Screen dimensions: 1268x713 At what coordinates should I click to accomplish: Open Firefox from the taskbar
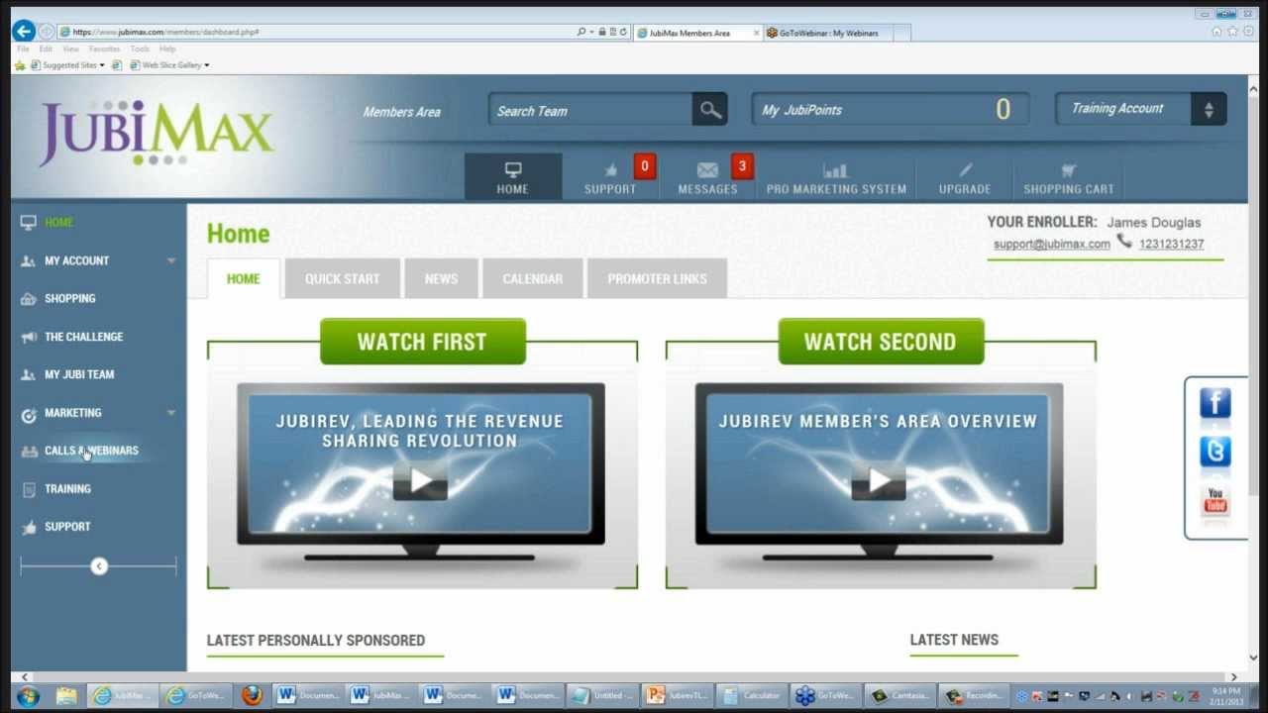coord(252,696)
